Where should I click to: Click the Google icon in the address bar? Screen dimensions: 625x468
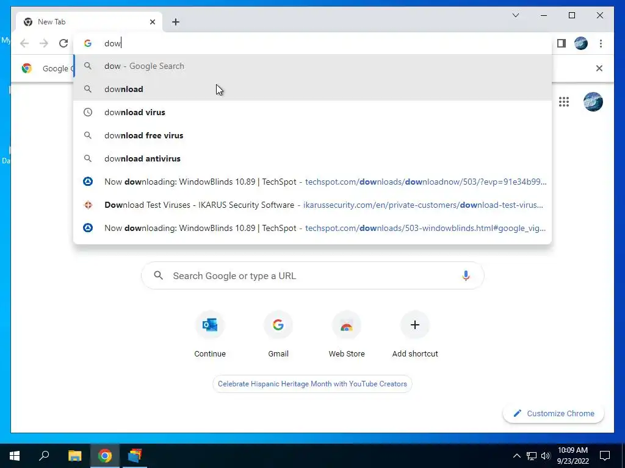(88, 43)
